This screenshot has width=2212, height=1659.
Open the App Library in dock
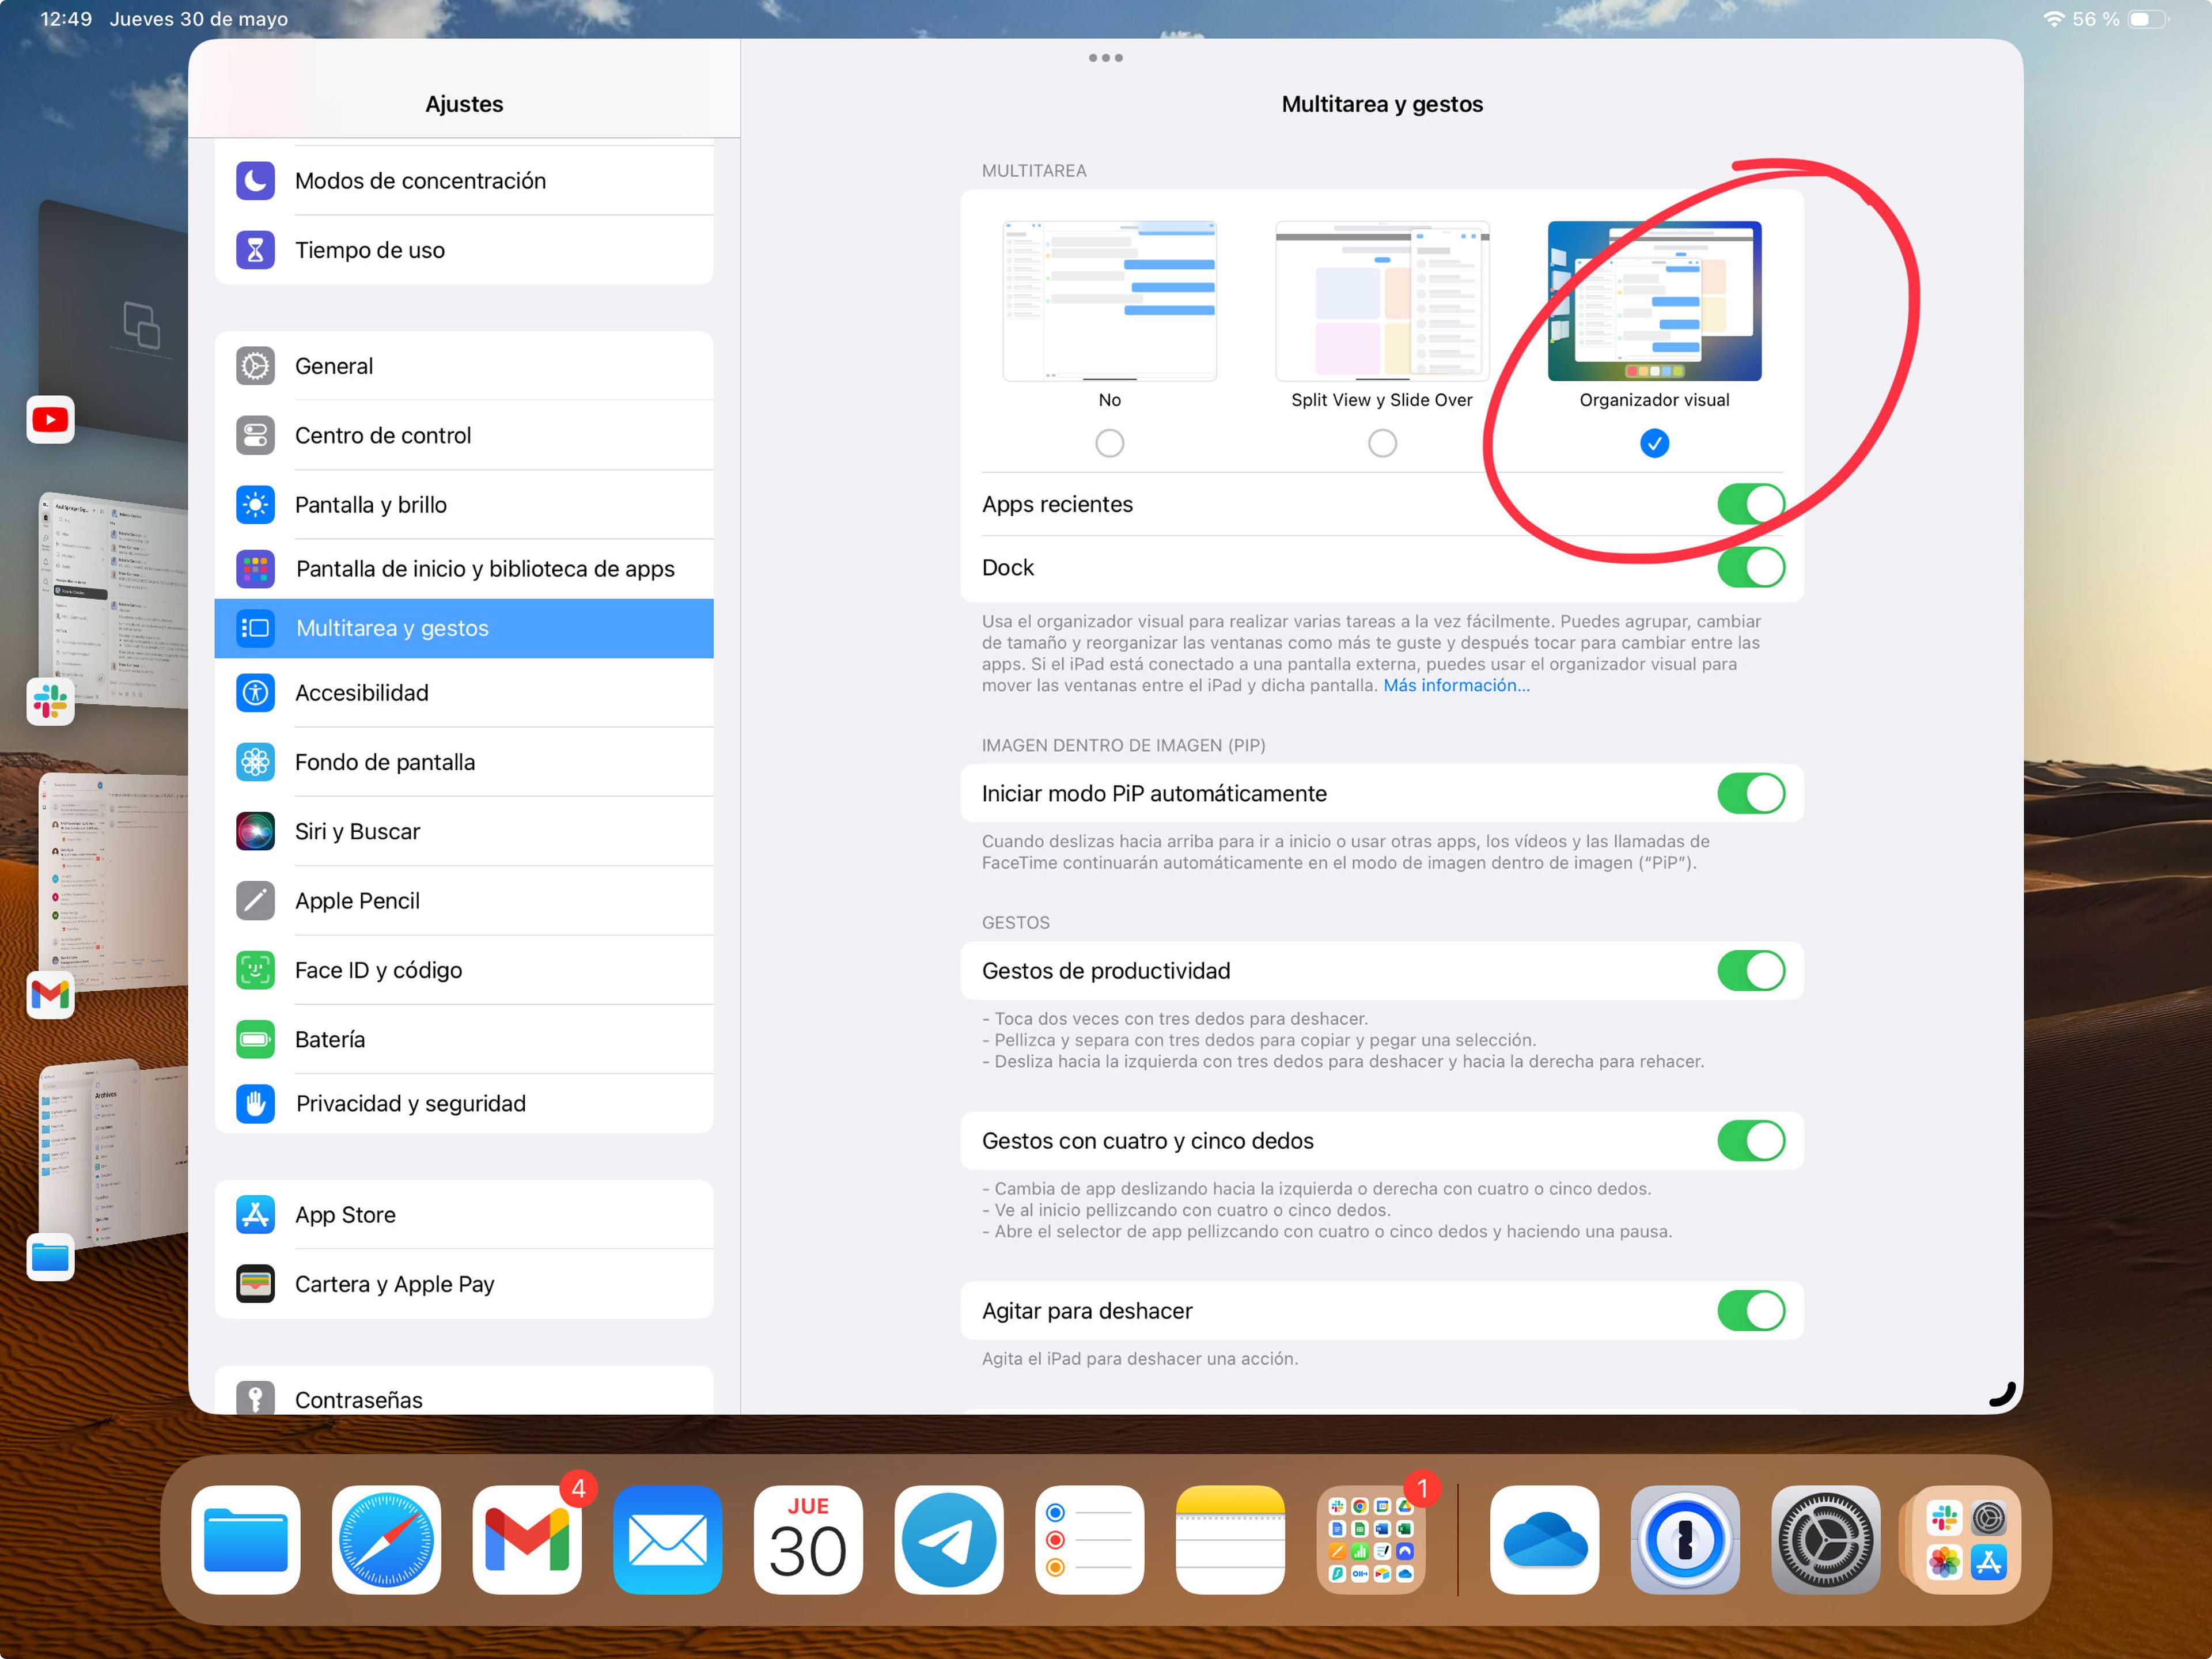1966,1539
